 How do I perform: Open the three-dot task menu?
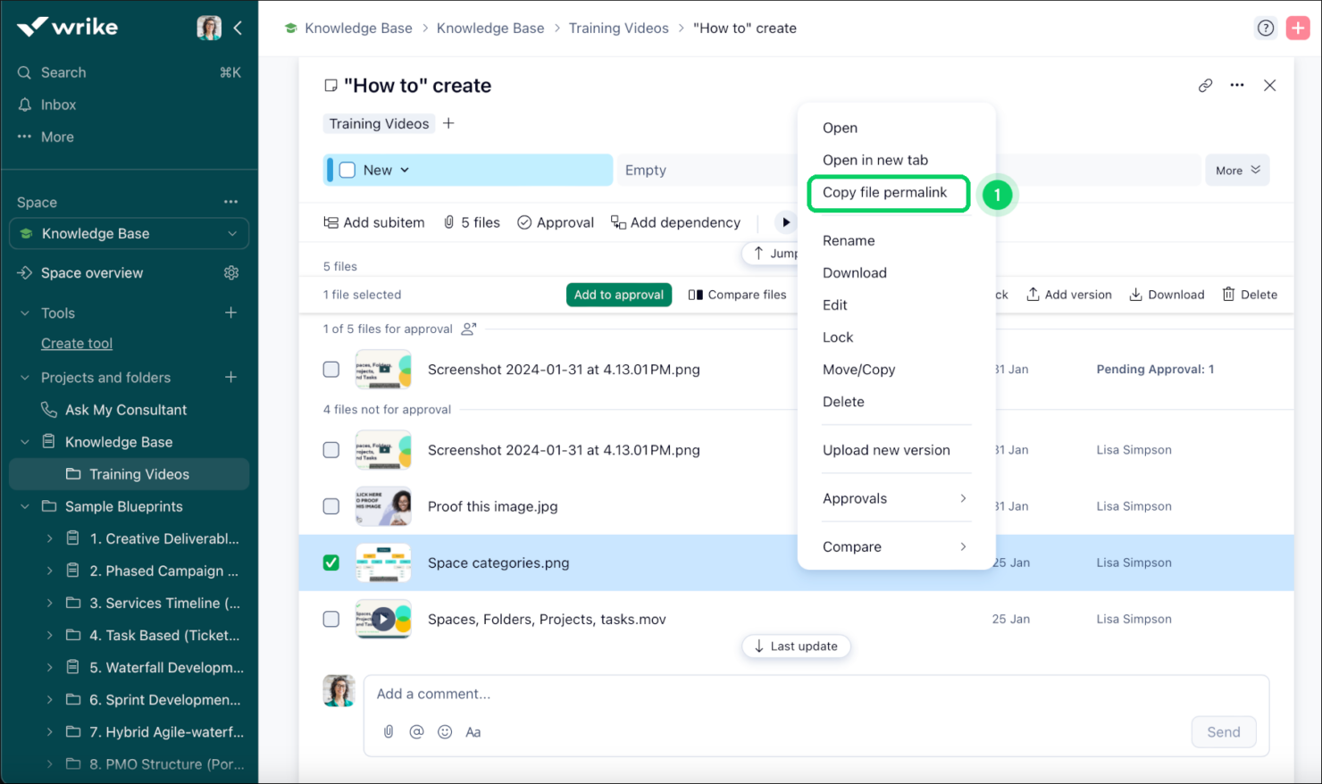[1237, 85]
